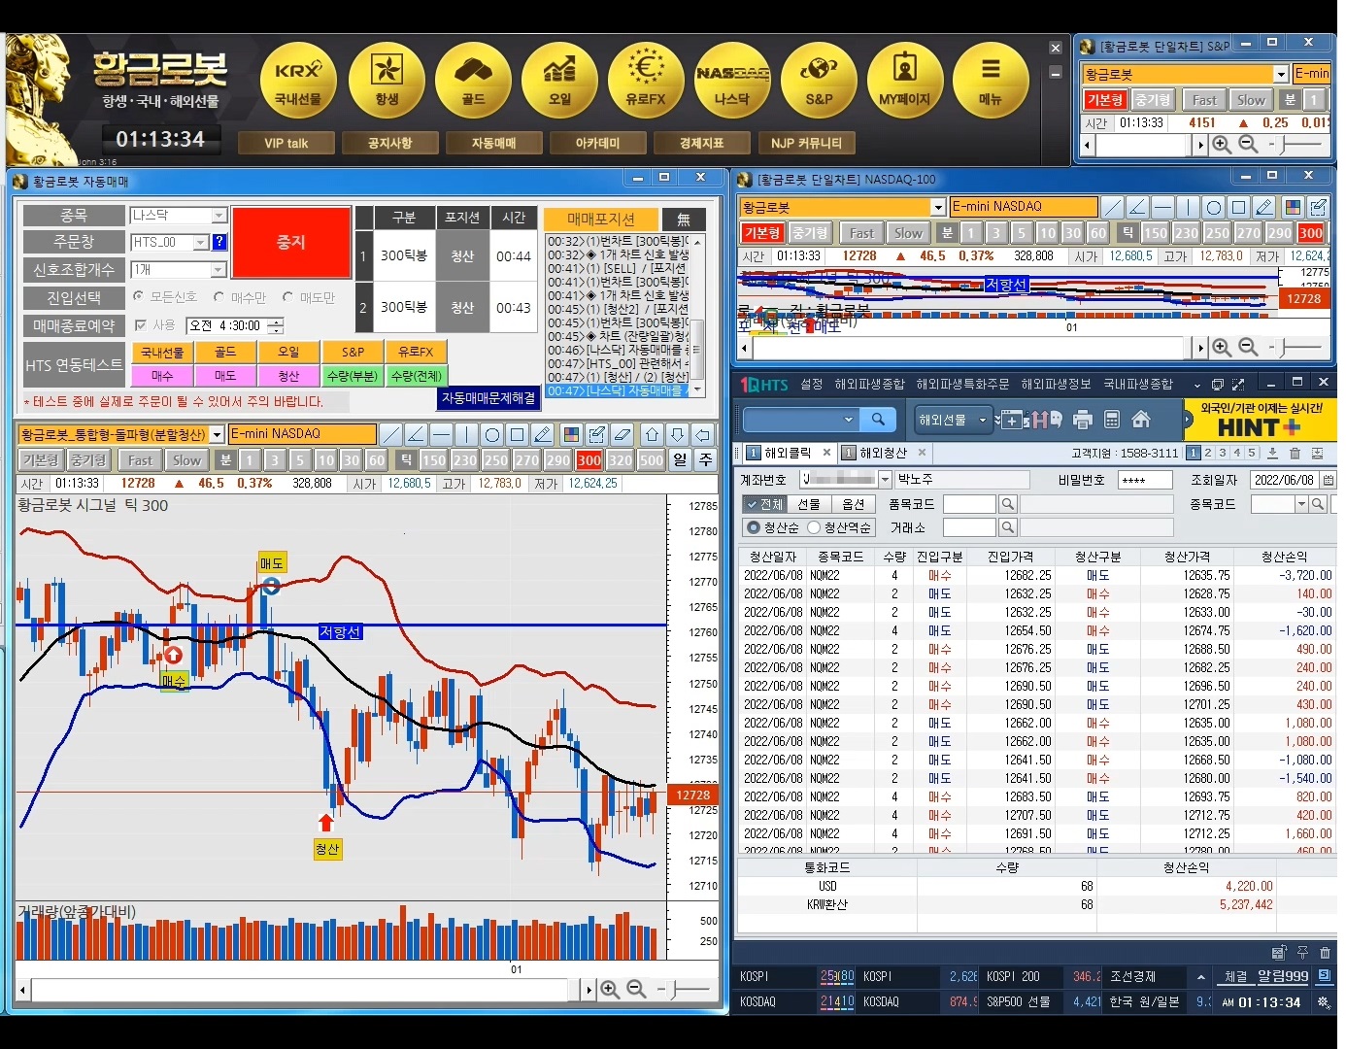This screenshot has height=1049, width=1346.
Task: Click the trash icon in the 1Q HTS tab bar
Action: coord(1295,453)
